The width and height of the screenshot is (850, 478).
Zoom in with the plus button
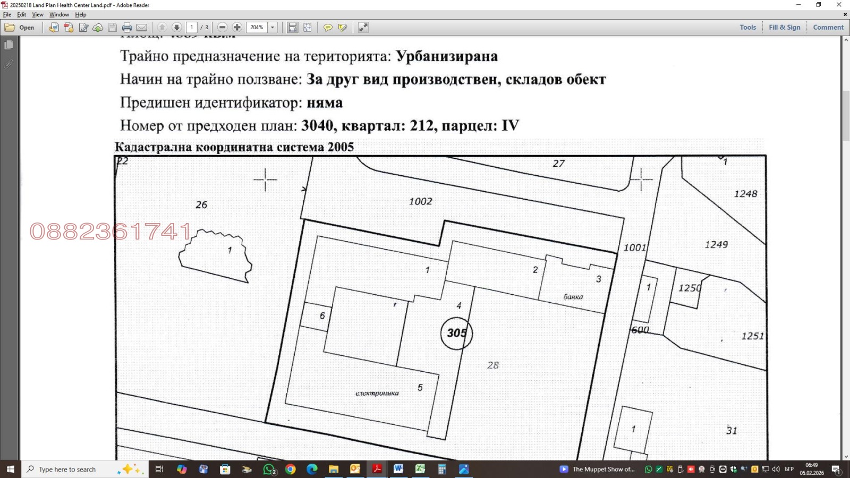(x=237, y=28)
